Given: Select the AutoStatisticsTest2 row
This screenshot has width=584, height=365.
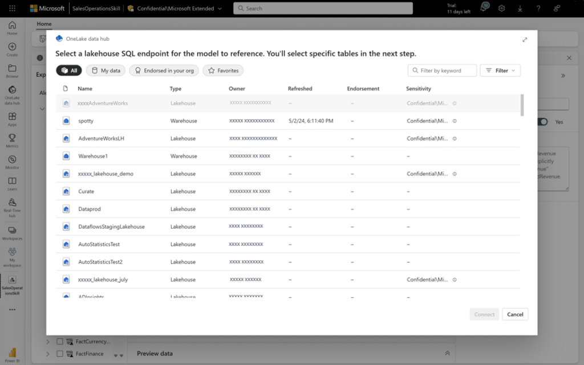Looking at the screenshot, I should pyautogui.click(x=288, y=262).
